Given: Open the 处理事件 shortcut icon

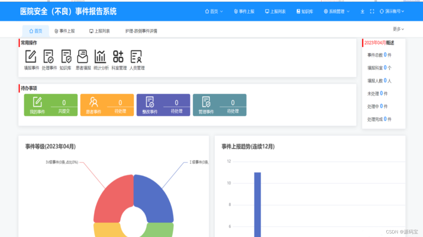Looking at the screenshot, I should tap(49, 56).
